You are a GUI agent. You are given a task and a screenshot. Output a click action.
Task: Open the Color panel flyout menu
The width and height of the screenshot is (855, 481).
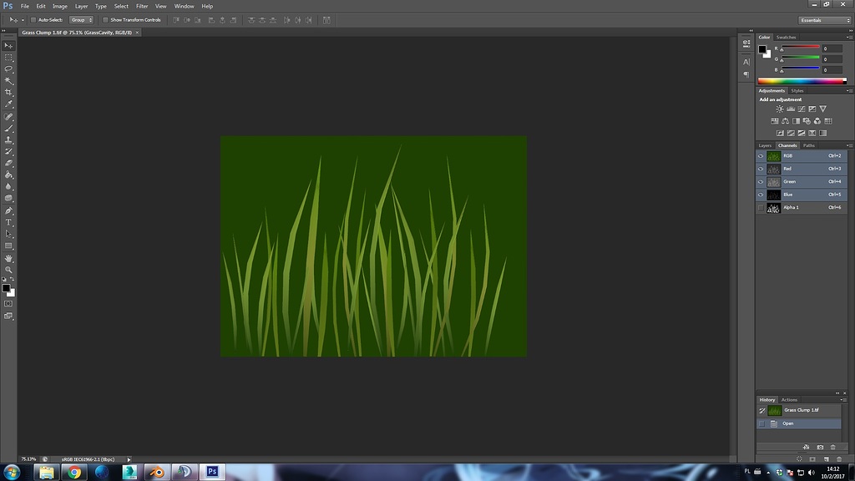point(848,37)
